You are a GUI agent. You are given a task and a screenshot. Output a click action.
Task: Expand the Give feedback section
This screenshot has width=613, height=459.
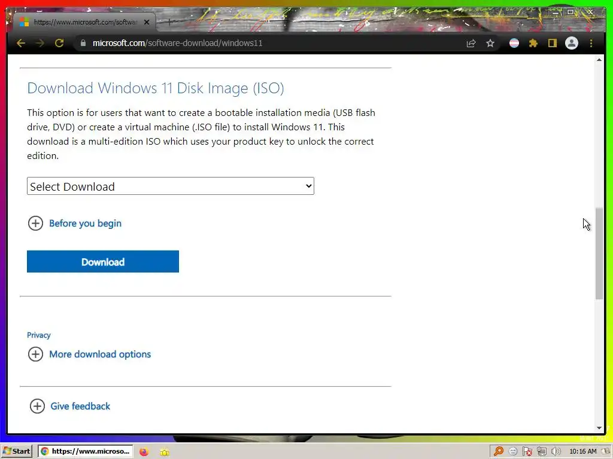click(70, 406)
